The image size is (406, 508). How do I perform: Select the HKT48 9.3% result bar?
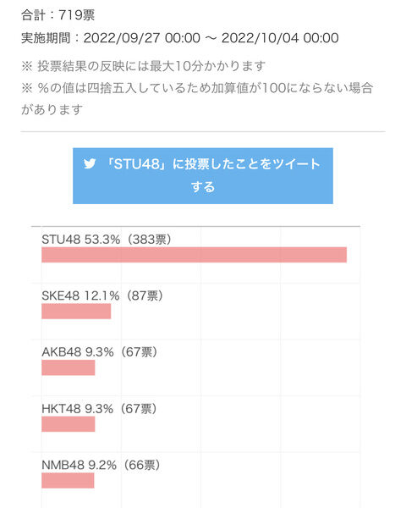point(69,424)
